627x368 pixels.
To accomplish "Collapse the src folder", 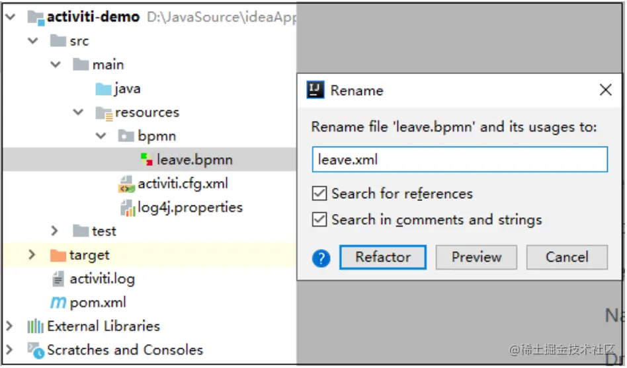I will pyautogui.click(x=33, y=41).
